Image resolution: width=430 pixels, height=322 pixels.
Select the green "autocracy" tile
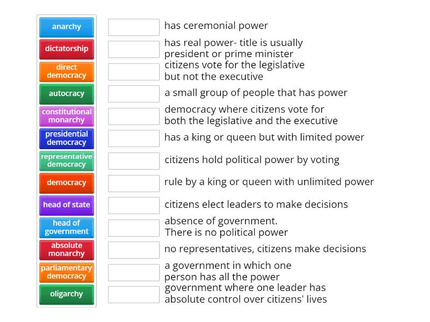click(66, 93)
